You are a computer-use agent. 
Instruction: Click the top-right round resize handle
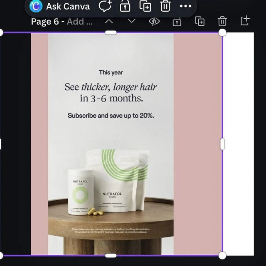tap(222, 32)
